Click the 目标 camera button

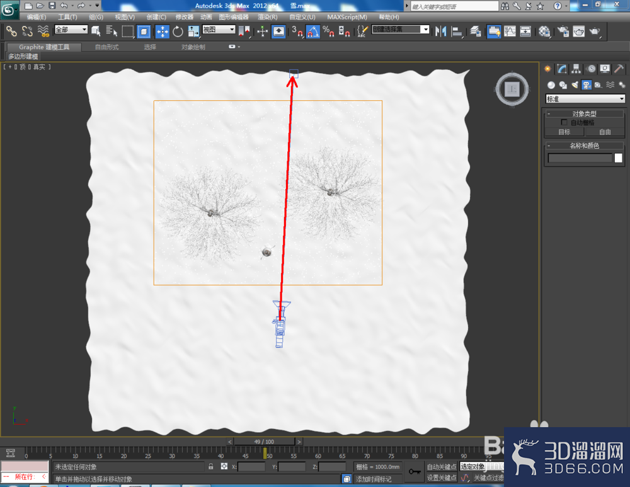pyautogui.click(x=564, y=132)
